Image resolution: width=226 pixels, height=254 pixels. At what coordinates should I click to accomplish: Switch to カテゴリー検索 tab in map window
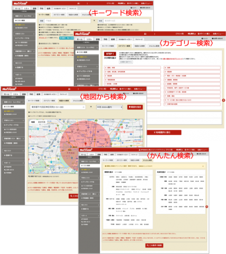[x=49, y=101]
